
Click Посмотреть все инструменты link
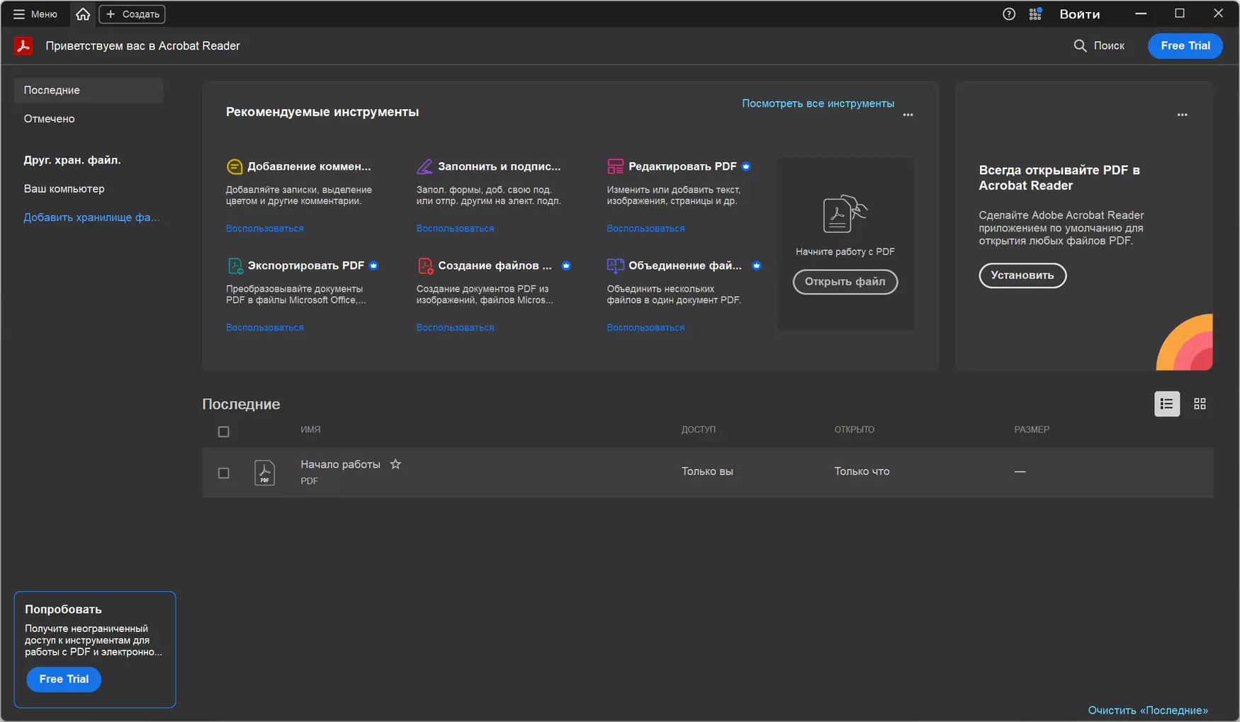click(818, 103)
